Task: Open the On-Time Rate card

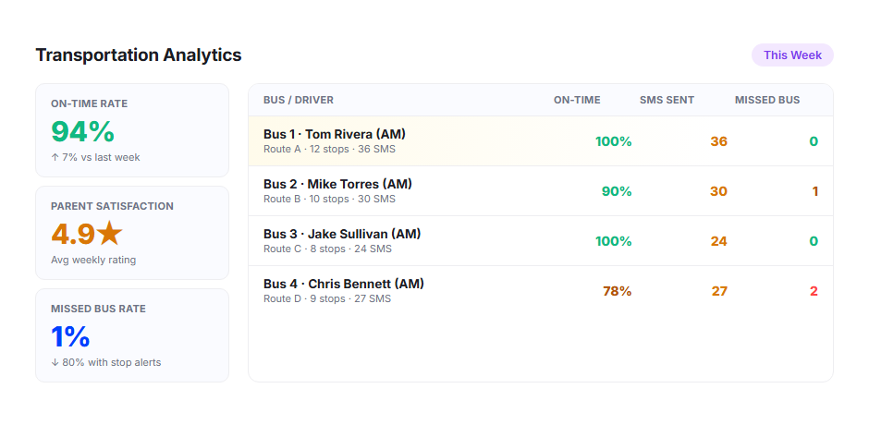Action: tap(132, 130)
